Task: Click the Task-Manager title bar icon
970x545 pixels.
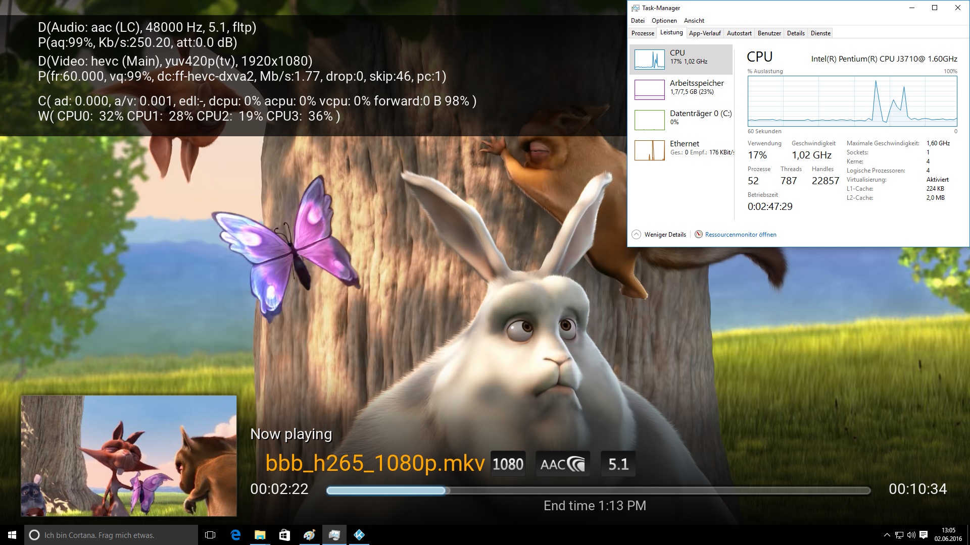Action: click(x=636, y=8)
